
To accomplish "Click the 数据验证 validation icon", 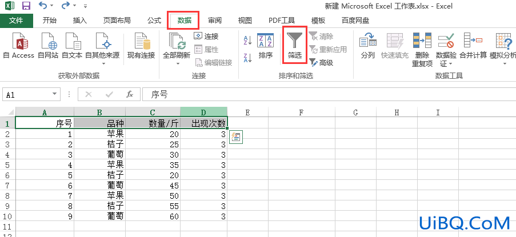I will (x=446, y=41).
